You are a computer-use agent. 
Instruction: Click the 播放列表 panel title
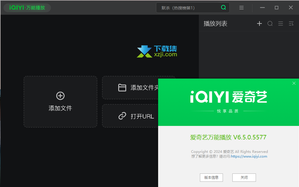coord(216,24)
